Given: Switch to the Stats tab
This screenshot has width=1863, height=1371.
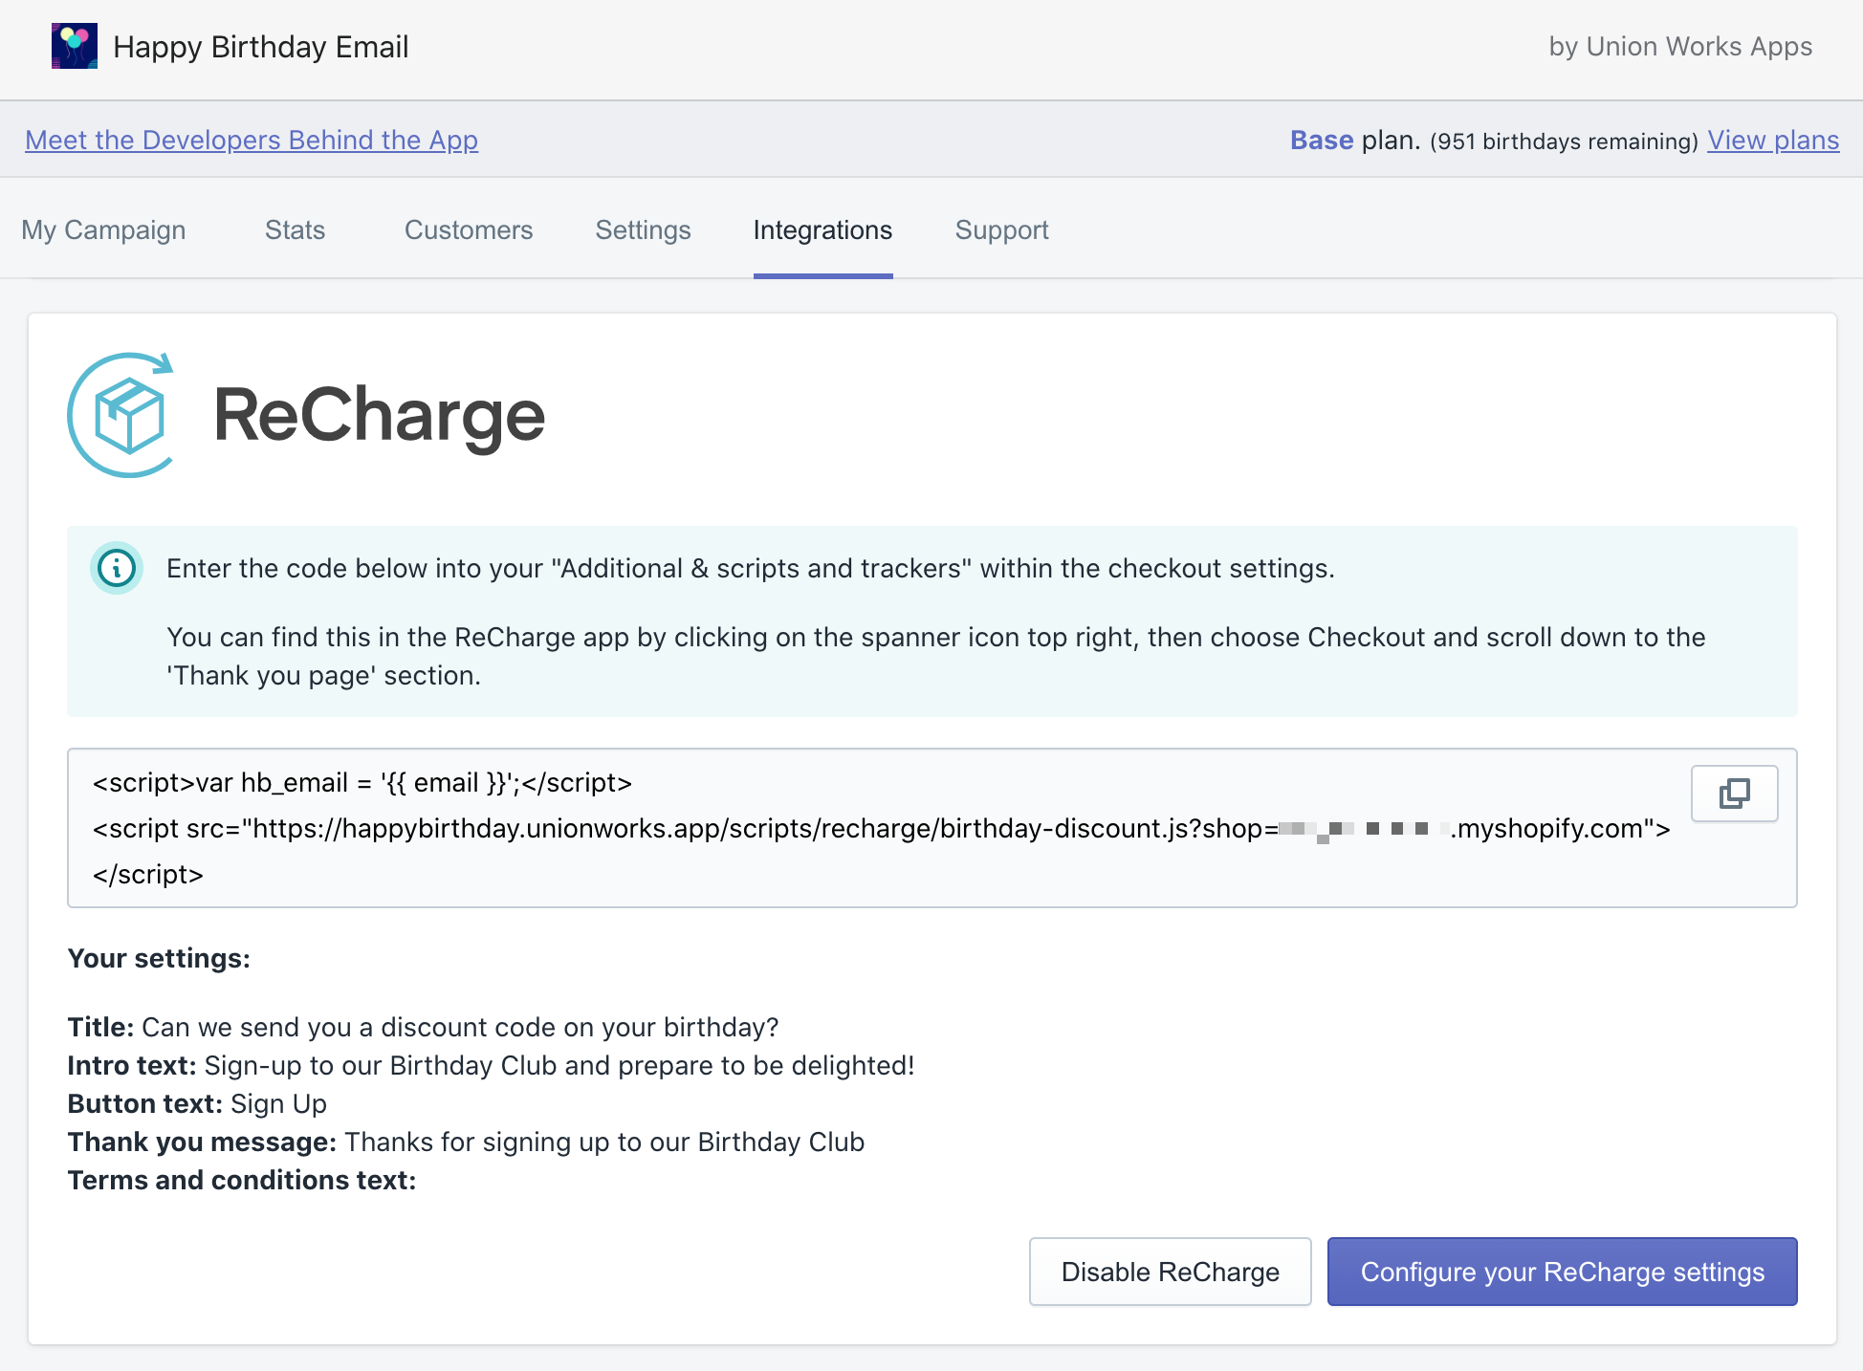Looking at the screenshot, I should (295, 230).
